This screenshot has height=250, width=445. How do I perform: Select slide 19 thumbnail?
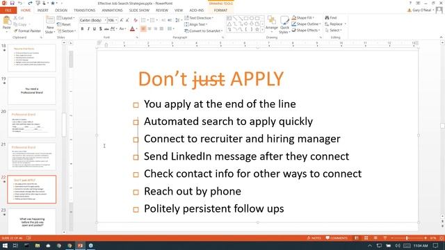(x=32, y=91)
